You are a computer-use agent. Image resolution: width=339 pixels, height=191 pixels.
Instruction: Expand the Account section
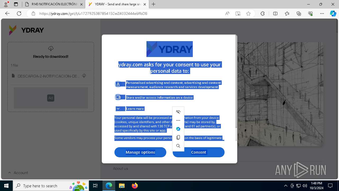click(18, 173)
